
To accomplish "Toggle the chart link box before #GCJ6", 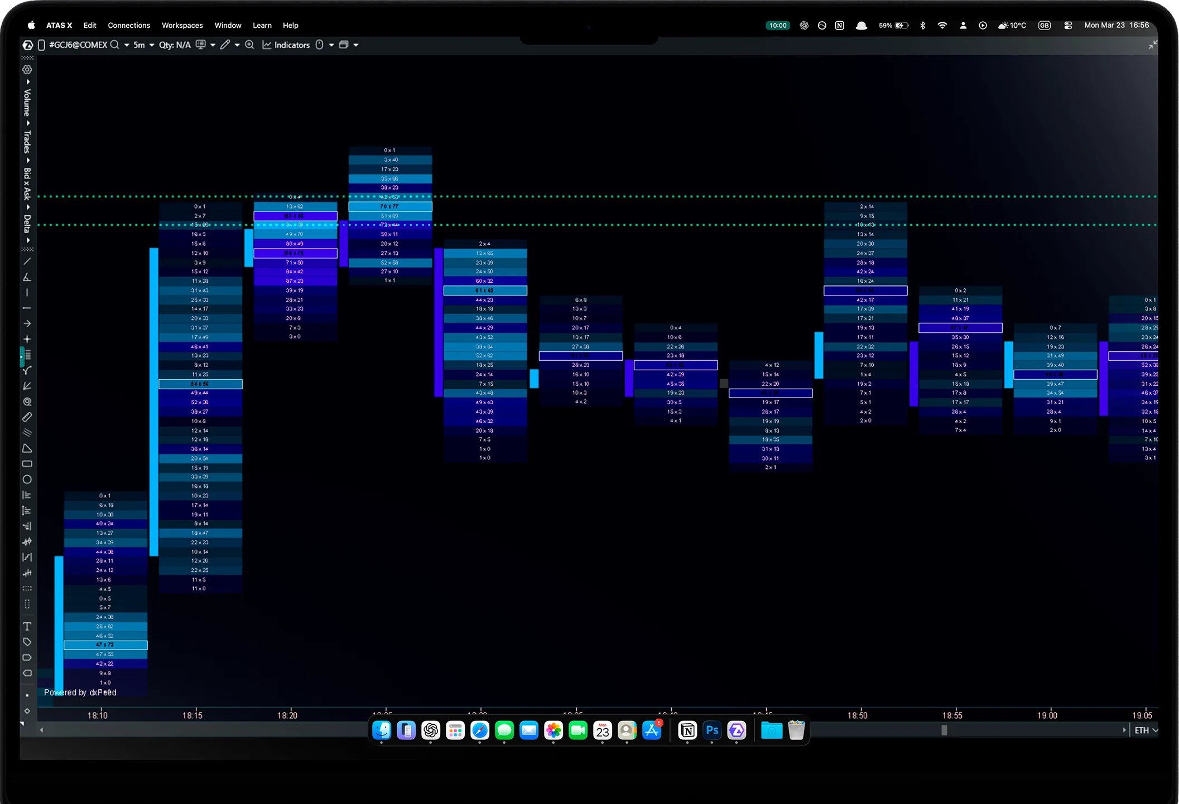I will coord(41,45).
